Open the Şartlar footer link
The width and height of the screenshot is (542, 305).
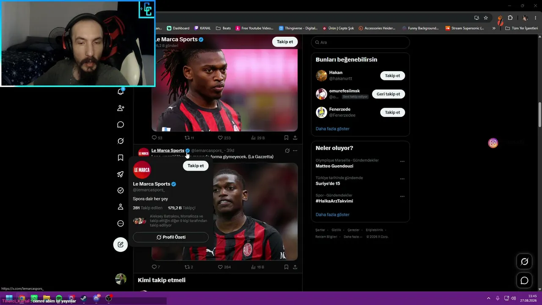pos(320,230)
